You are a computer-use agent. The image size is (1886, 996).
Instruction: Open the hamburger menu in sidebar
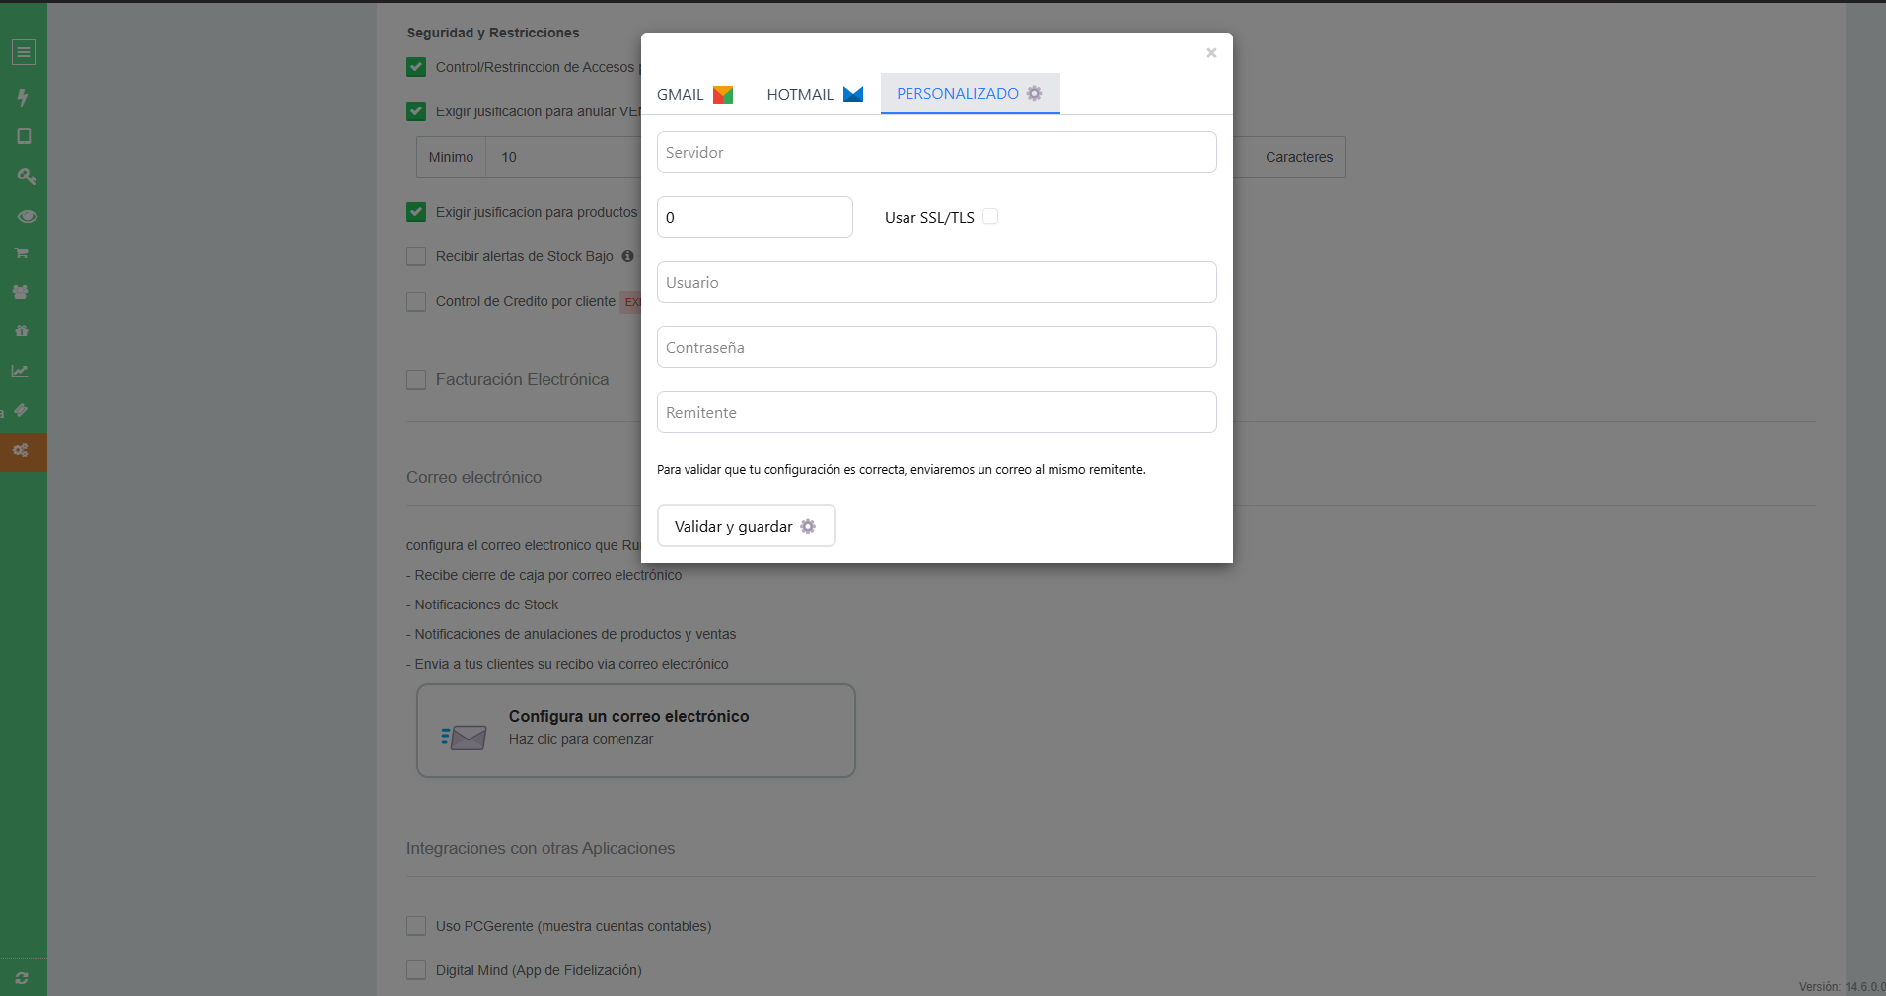[24, 52]
